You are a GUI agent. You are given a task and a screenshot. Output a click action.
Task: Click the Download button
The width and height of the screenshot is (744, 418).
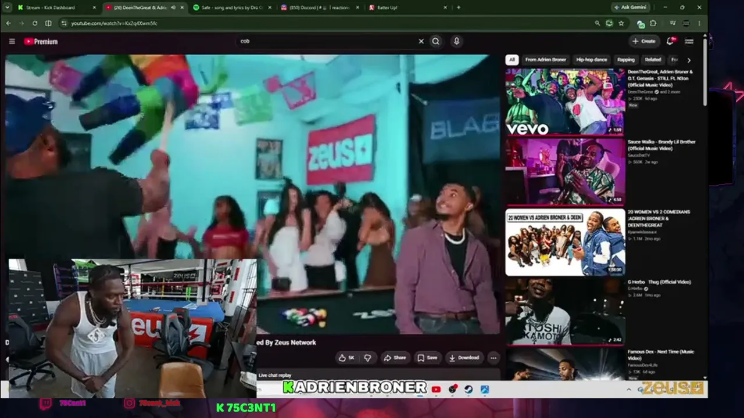point(464,358)
